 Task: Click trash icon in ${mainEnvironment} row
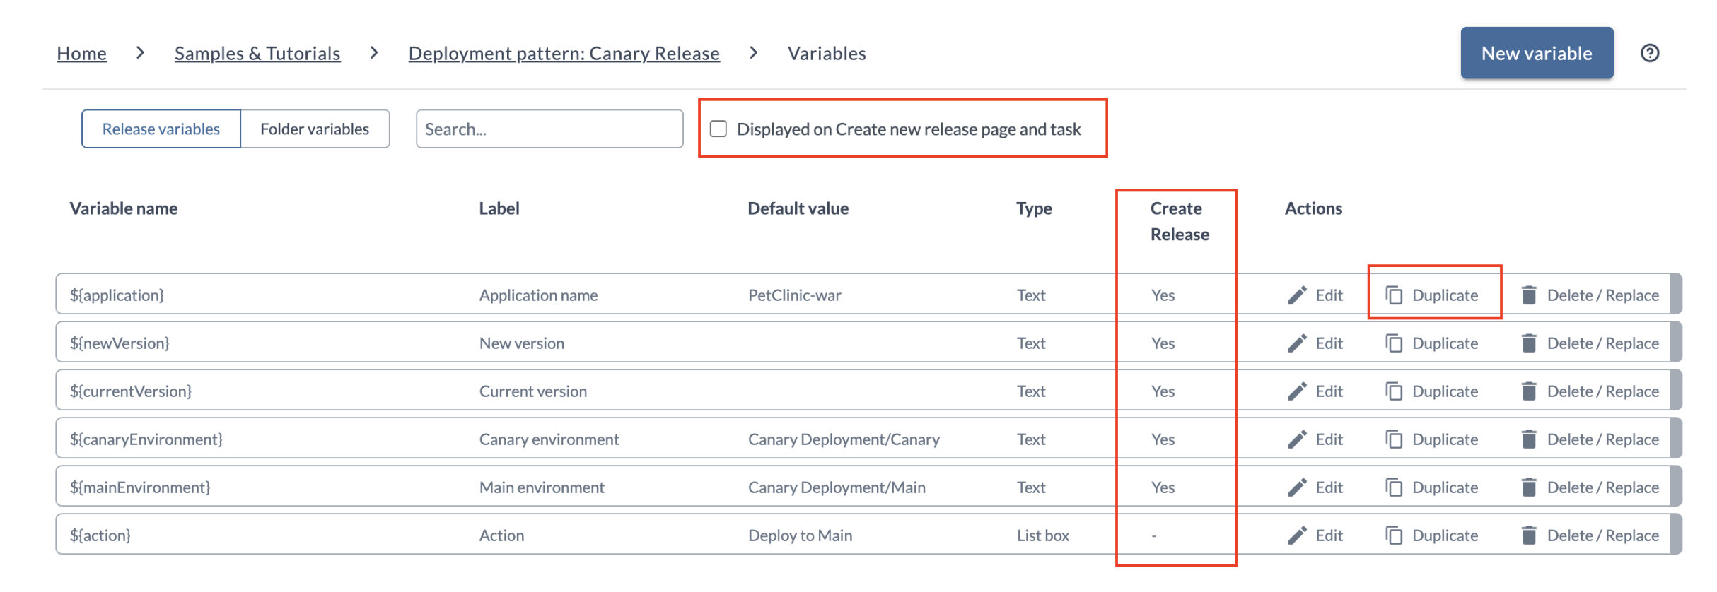(1529, 487)
